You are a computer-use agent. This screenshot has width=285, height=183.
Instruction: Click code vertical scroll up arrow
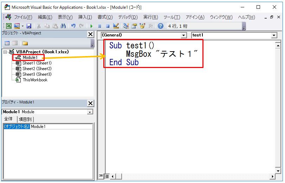(x=278, y=46)
